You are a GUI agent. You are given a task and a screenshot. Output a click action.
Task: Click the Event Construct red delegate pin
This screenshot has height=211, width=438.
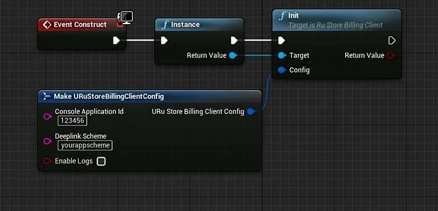click(119, 24)
